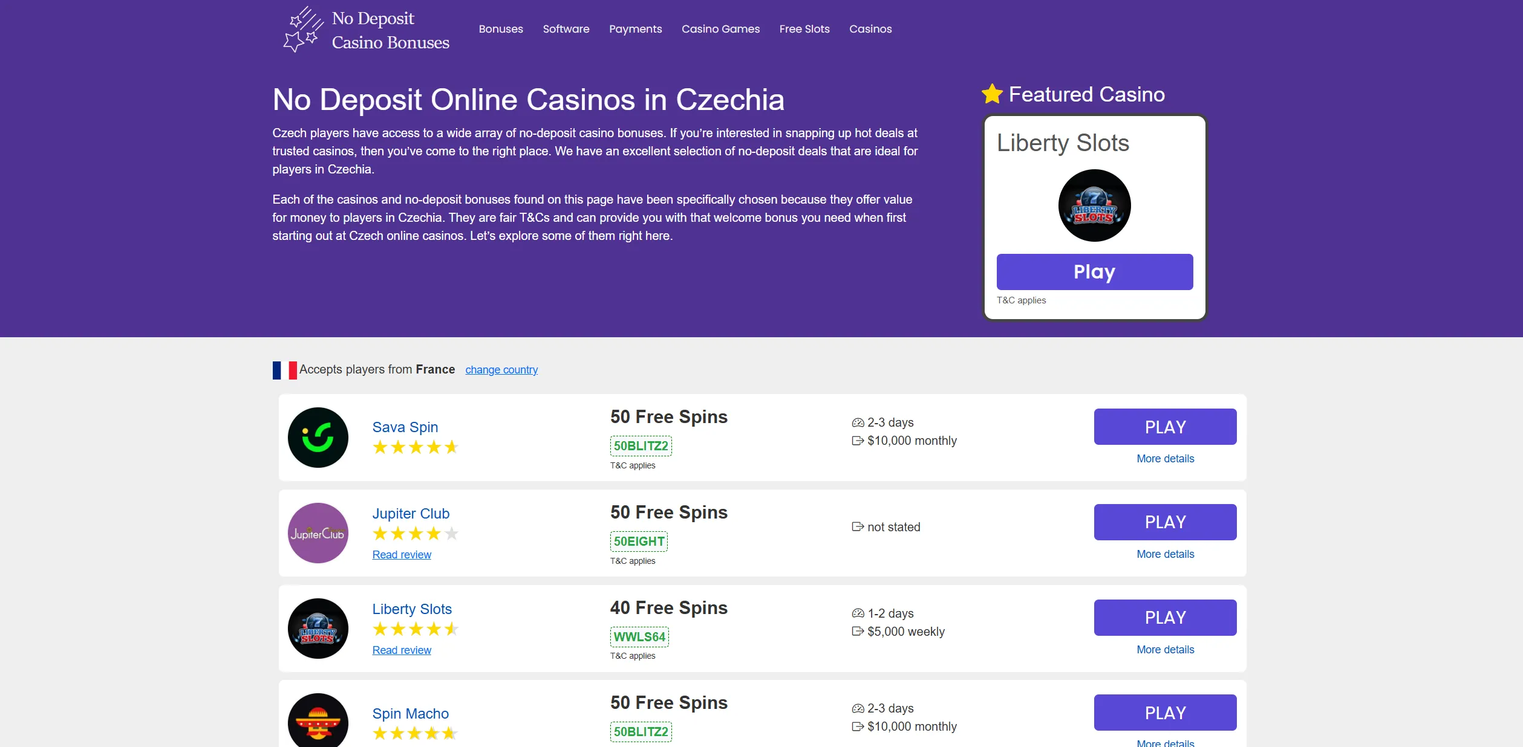Click the Liberty Slots $5,000 weekly limit icon
The image size is (1523, 747).
coord(858,632)
